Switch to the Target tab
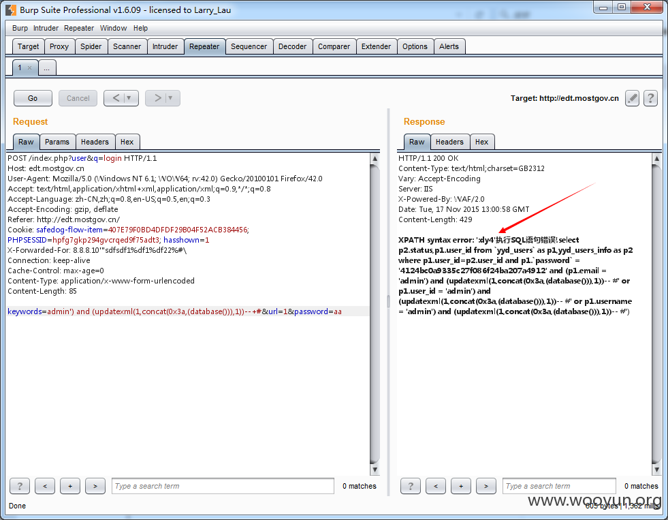Image resolution: width=668 pixels, height=520 pixels. pos(29,46)
